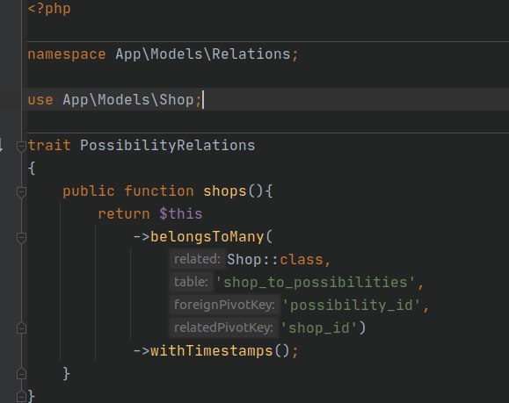Collapse the shops function fold marker

pos(21,192)
